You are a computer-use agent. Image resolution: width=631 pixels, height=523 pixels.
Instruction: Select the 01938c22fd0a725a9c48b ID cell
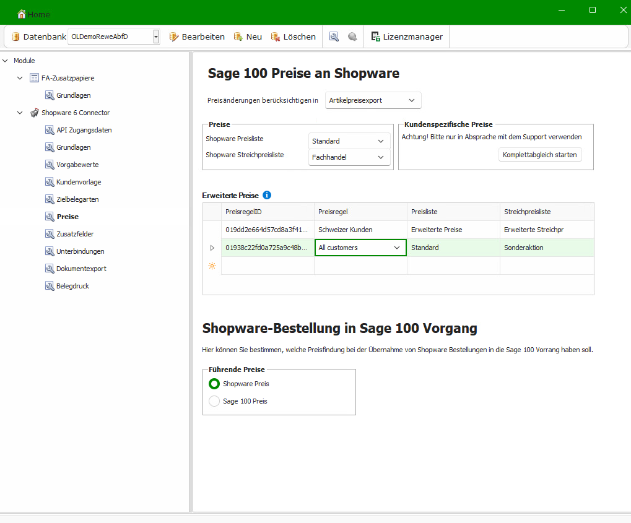[268, 248]
